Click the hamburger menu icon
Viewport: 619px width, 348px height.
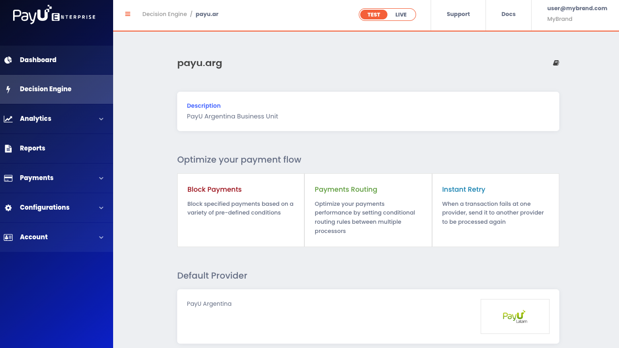[128, 14]
